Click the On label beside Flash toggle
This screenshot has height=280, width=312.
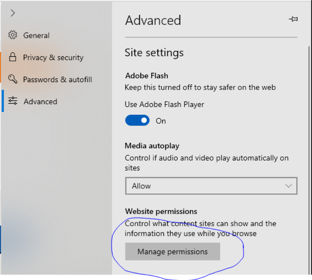pyautogui.click(x=161, y=121)
